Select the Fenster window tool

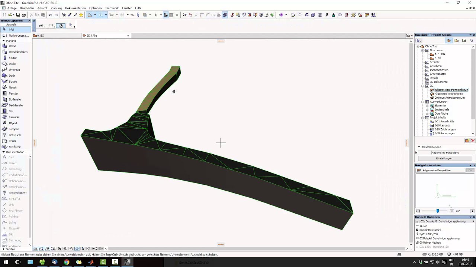coord(15,93)
